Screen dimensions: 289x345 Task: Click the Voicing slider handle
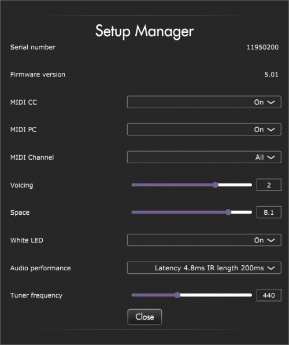click(216, 185)
